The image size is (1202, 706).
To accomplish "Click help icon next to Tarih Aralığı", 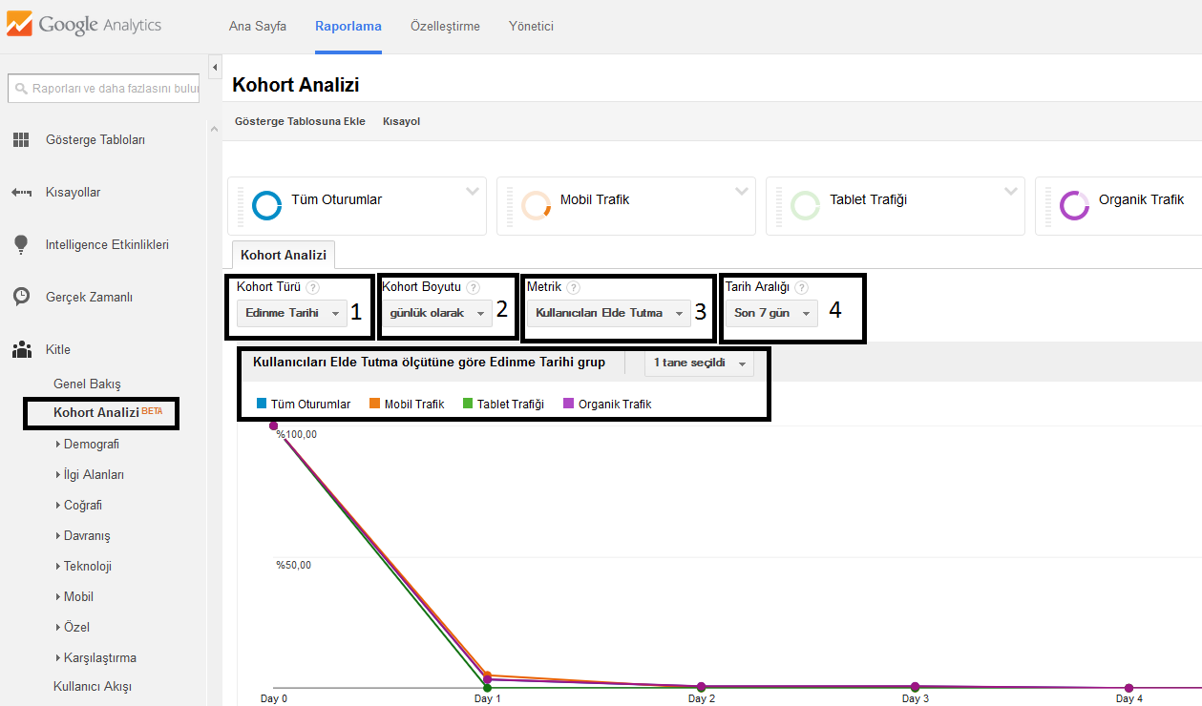I will [x=802, y=287].
